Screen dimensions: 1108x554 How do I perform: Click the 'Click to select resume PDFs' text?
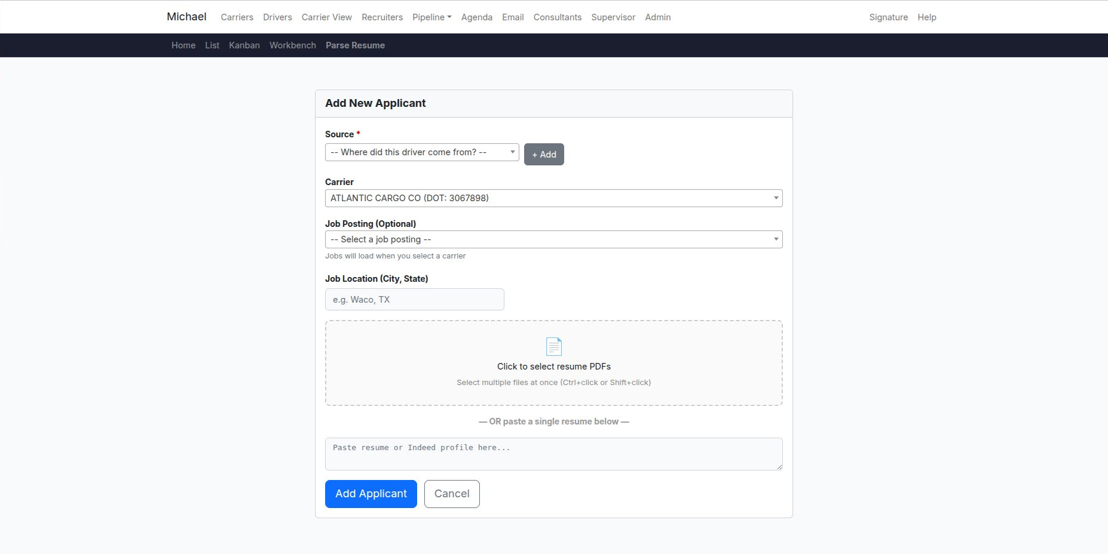pyautogui.click(x=554, y=367)
